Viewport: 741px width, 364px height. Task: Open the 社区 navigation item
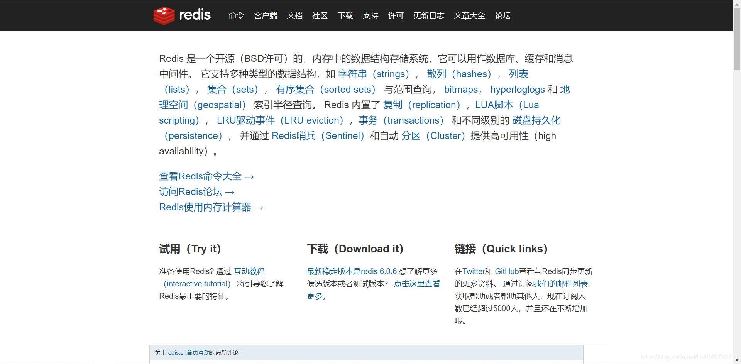pos(320,15)
